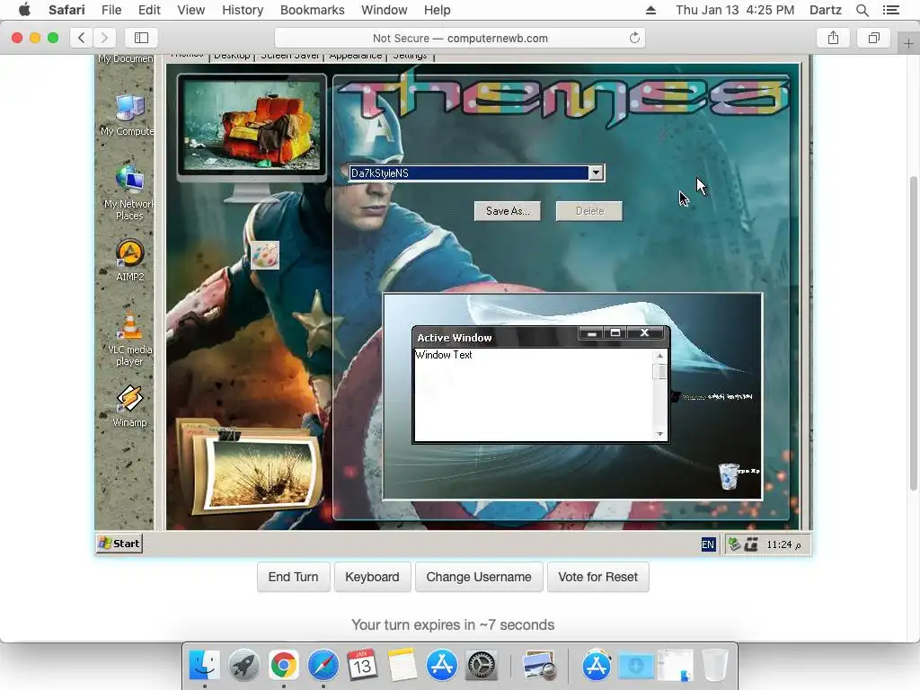Click Safari back navigation arrow

pos(82,38)
